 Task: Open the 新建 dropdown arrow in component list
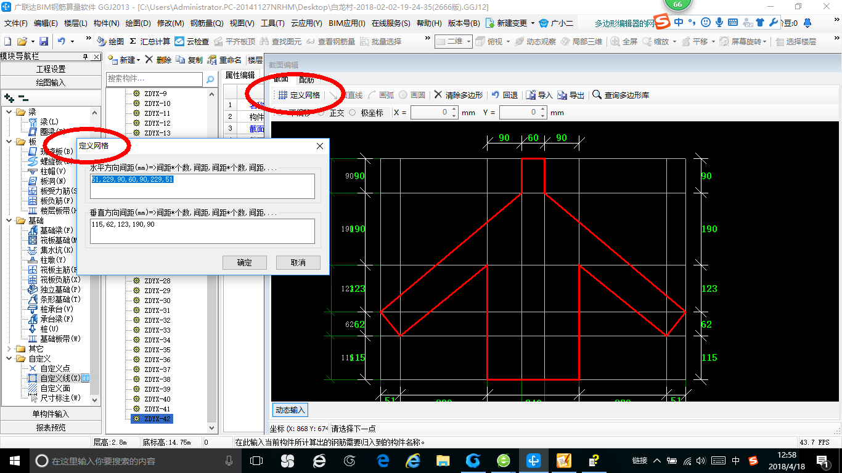[138, 60]
